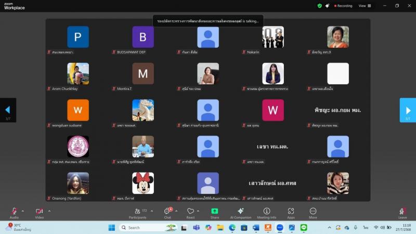Click the Recording indicator

[343, 6]
